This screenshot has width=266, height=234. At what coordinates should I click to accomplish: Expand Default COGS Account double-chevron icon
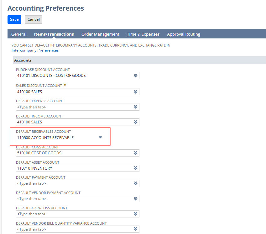tap(135, 153)
